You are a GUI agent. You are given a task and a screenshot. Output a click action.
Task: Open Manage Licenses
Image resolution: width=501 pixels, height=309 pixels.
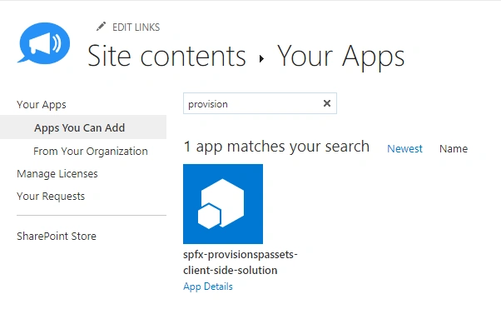(x=57, y=174)
